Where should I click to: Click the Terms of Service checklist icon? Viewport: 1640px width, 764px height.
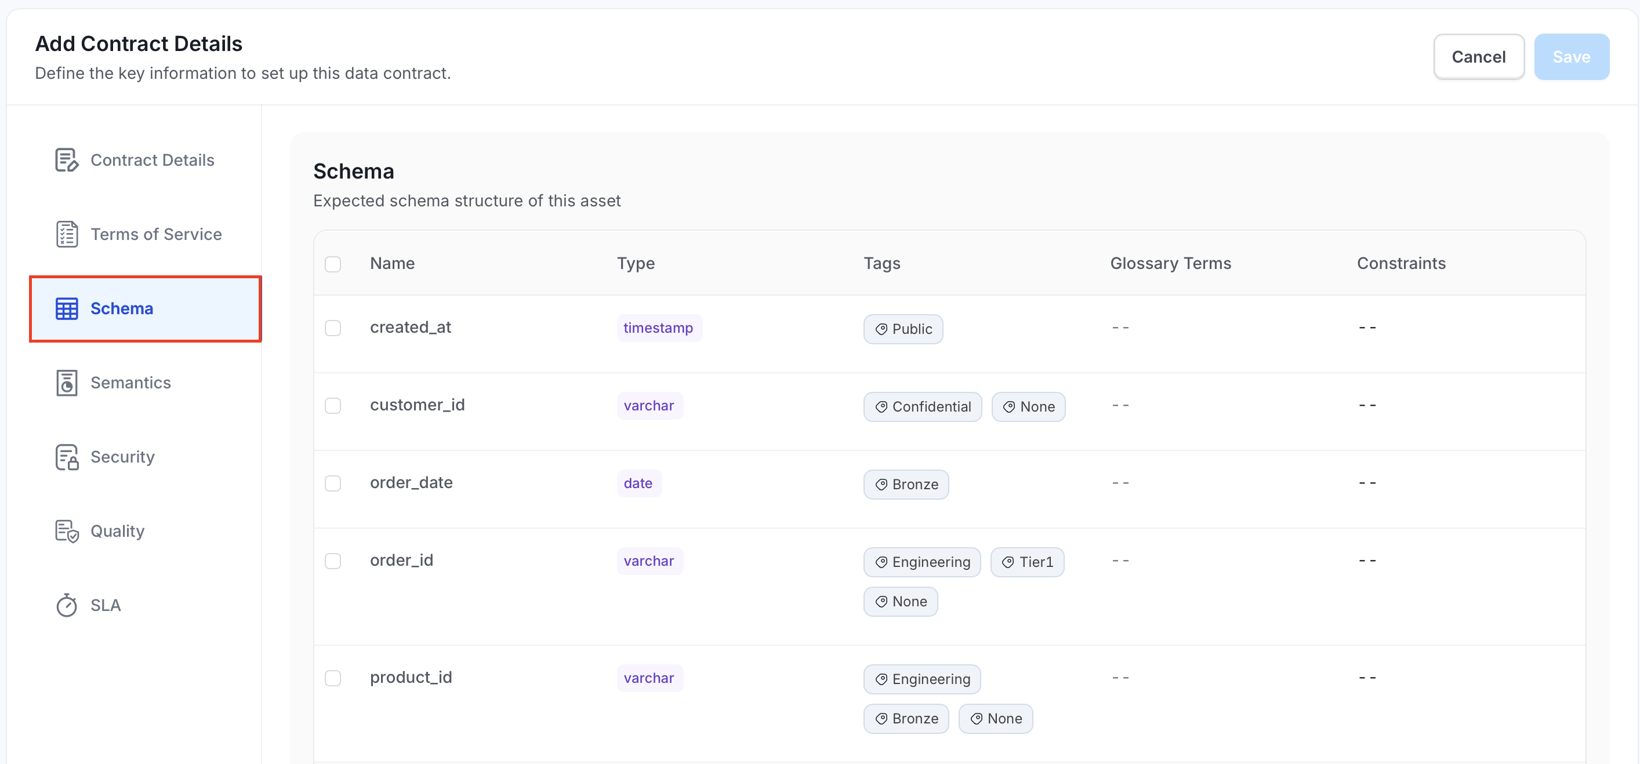pyautogui.click(x=66, y=234)
